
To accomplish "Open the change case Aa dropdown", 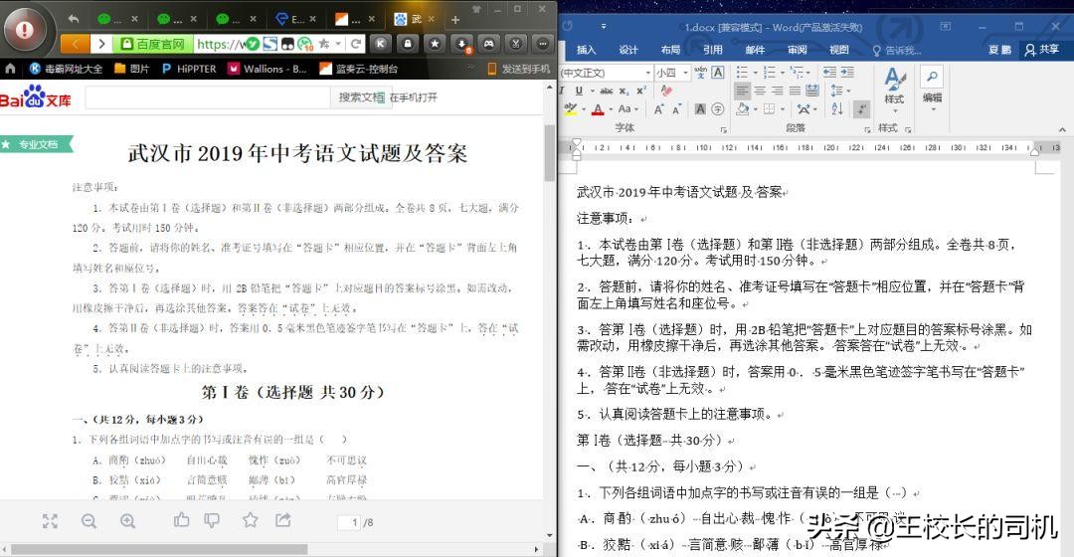I will tap(627, 109).
